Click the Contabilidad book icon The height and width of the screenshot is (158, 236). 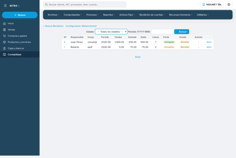[x=4, y=54]
